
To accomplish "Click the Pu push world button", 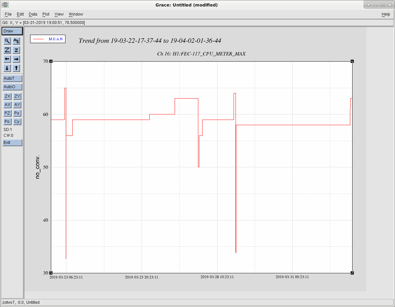I will coord(17,113).
